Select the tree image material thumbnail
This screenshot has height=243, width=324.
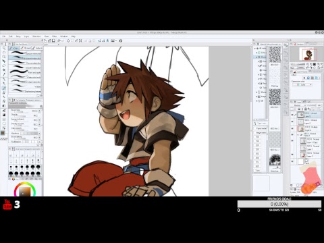coord(275,161)
